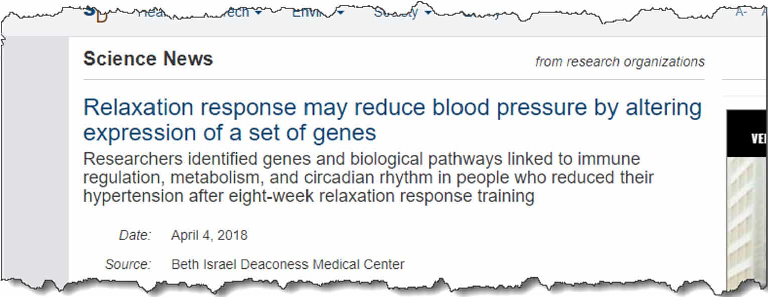768x297 pixels.
Task: Expand the Enviro menu dropdown arrow
Action: click(x=340, y=13)
